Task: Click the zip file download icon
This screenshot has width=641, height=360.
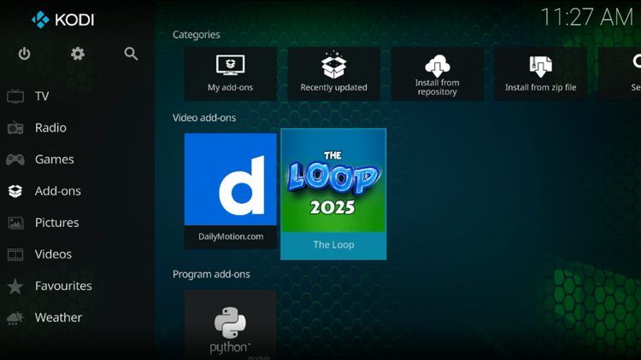Action: click(540, 67)
